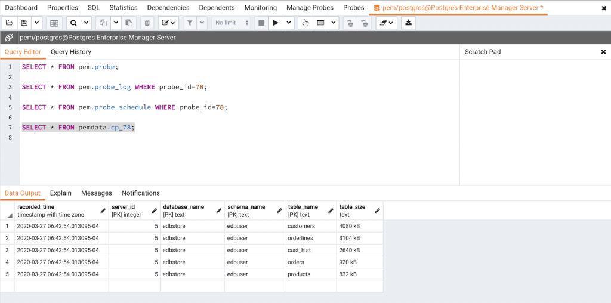Click the Save floppy disk icon

[x=24, y=23]
